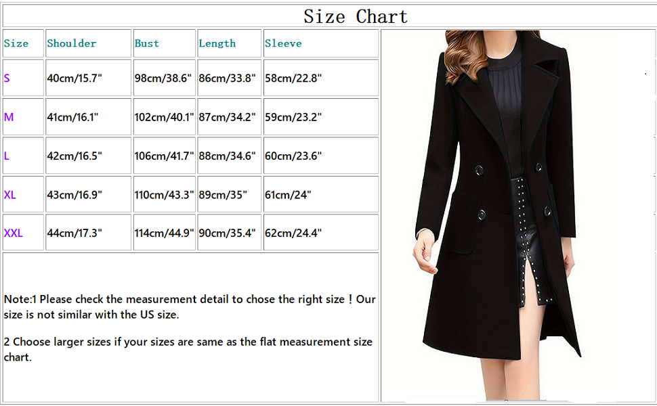Click shoulder cell 41cm/16.1"
The image size is (657, 406).
click(x=89, y=117)
